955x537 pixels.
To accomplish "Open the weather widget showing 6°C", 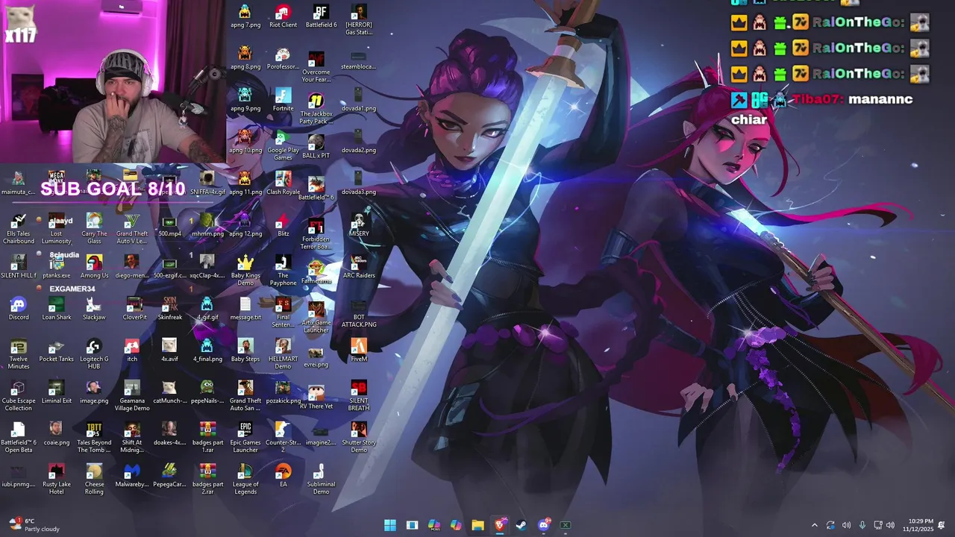I will tap(34, 525).
